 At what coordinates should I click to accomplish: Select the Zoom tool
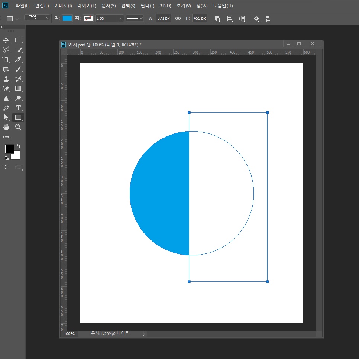click(18, 127)
